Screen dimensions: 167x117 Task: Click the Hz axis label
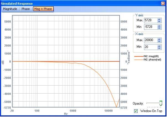click(x=66, y=114)
